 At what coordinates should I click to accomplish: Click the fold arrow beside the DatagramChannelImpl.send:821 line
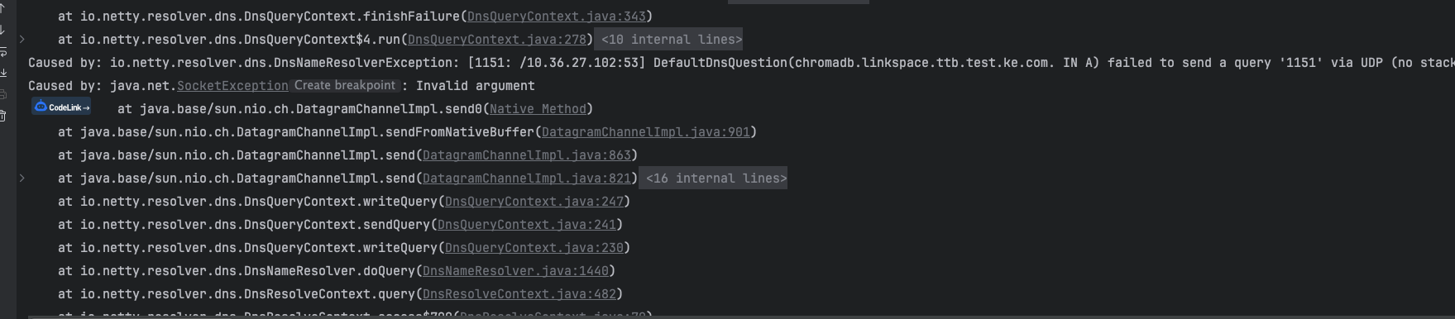pos(22,179)
